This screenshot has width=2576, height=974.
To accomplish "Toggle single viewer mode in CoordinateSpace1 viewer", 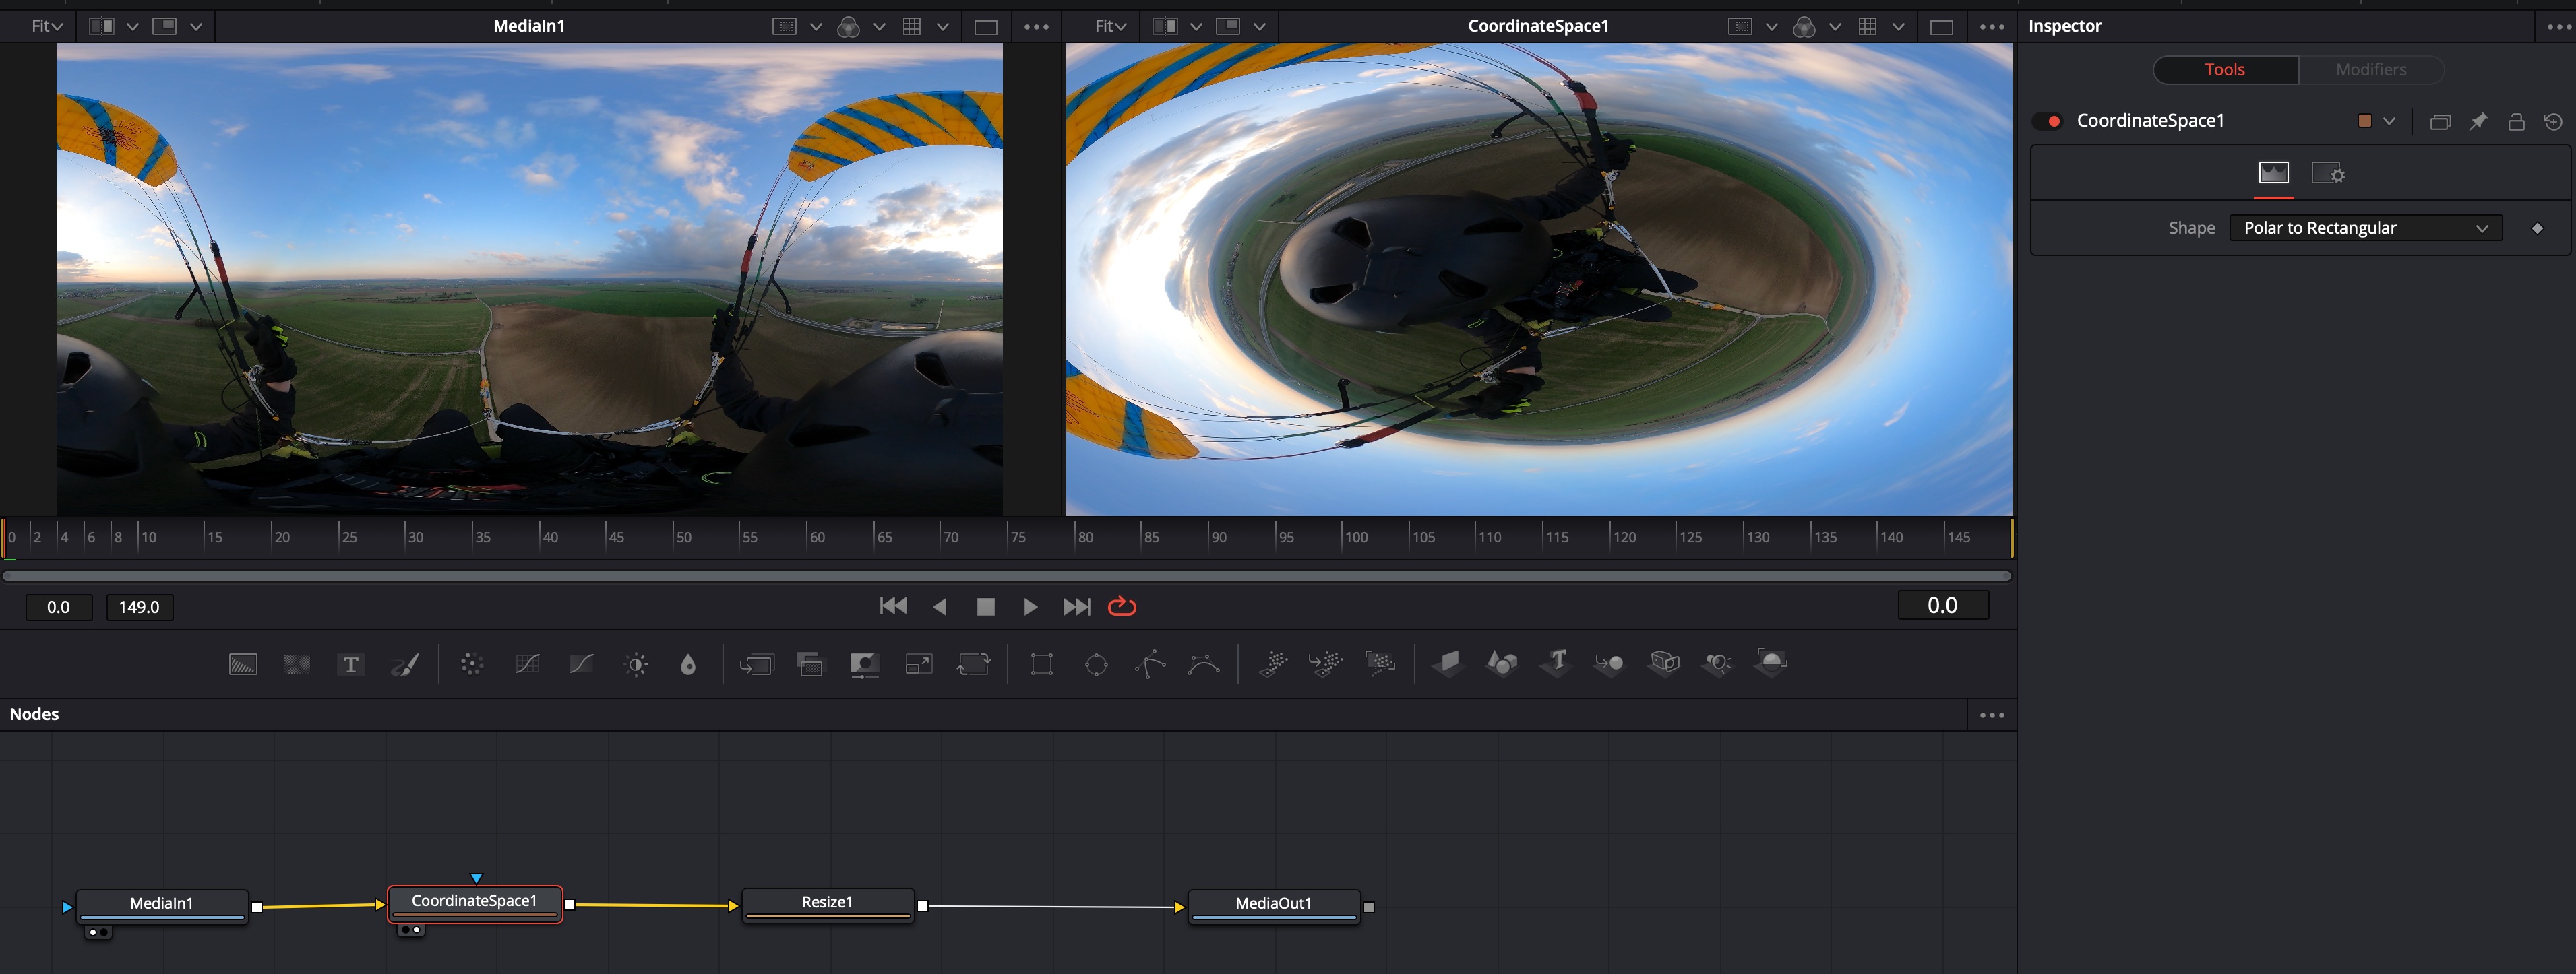I will click(x=1941, y=27).
